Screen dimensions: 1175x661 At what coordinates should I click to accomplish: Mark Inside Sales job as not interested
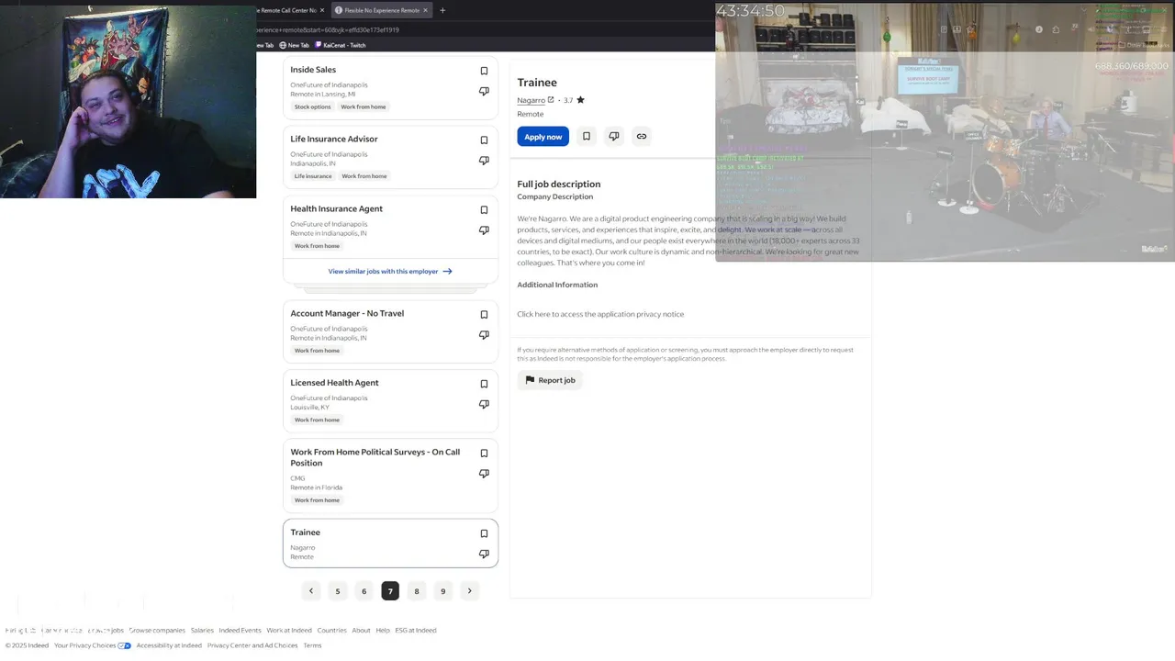(x=484, y=91)
